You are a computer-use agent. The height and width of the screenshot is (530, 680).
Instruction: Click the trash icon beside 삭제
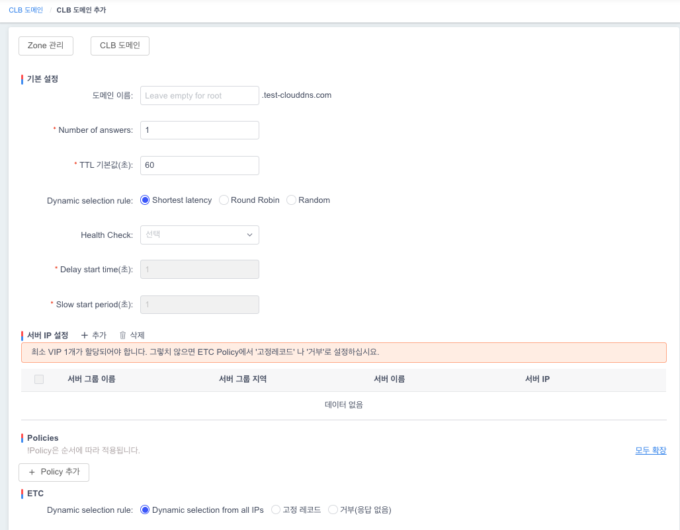pos(123,335)
